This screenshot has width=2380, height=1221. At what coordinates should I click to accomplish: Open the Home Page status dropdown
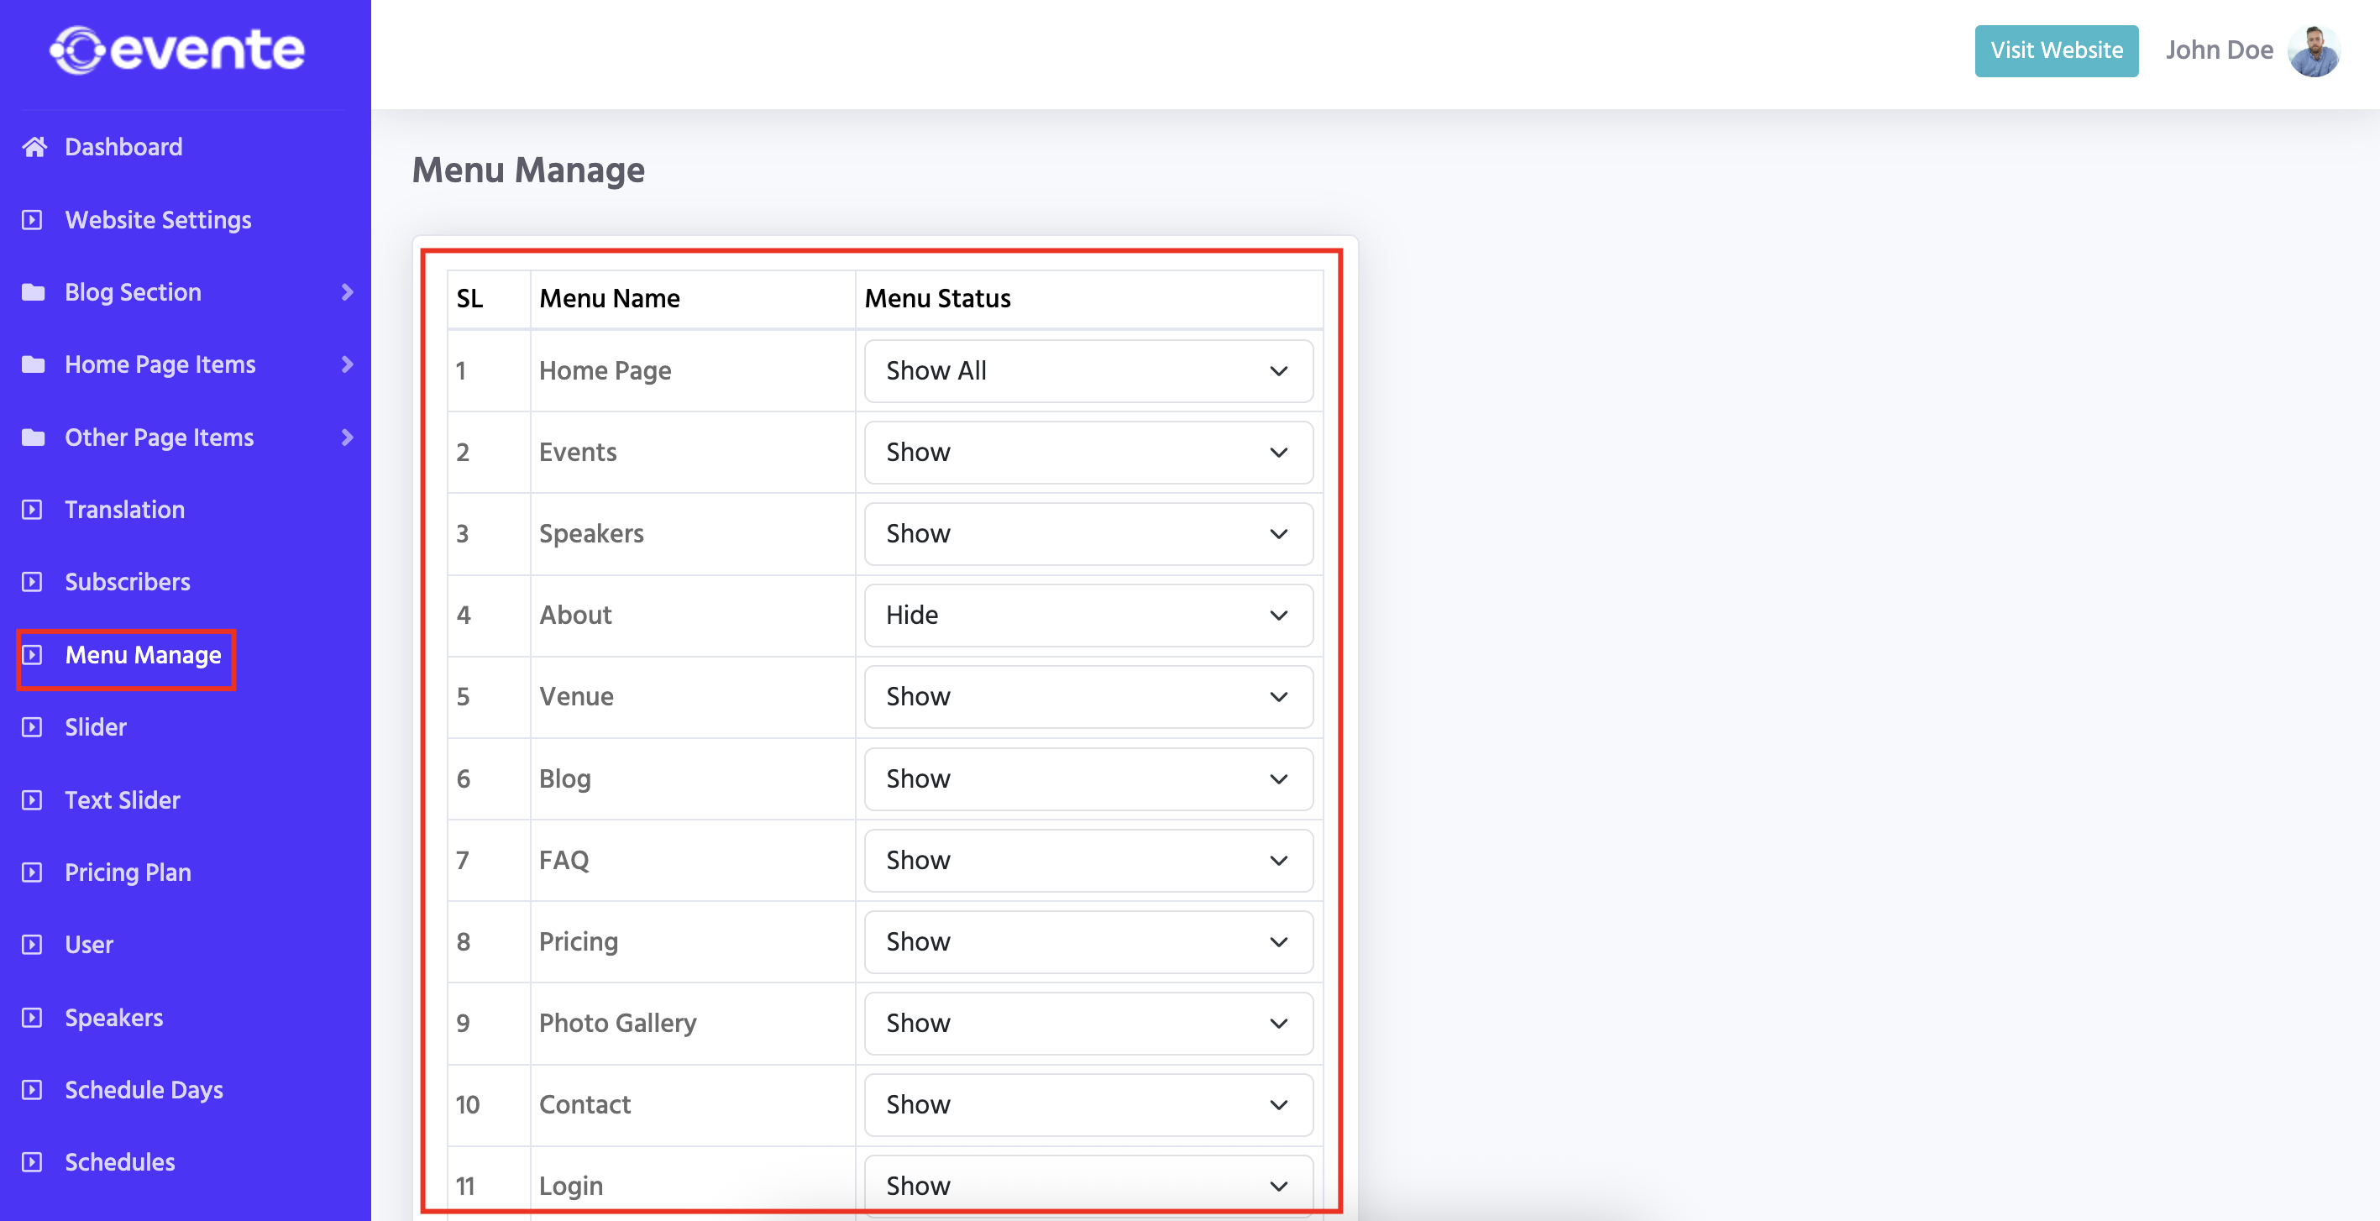1088,371
